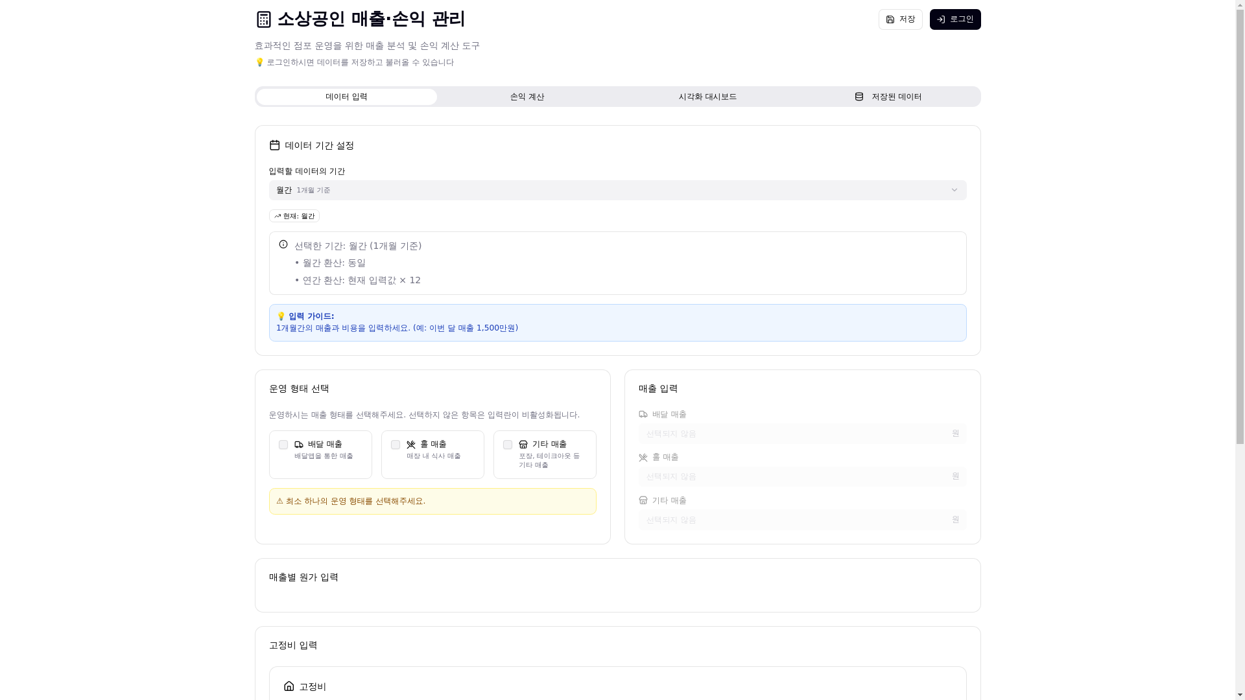Click the 현재: 월간 badge

click(x=294, y=216)
